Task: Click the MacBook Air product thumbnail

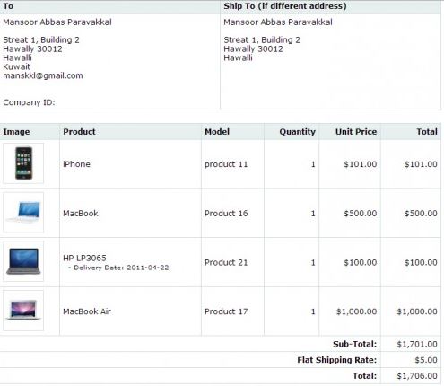Action: [x=23, y=311]
